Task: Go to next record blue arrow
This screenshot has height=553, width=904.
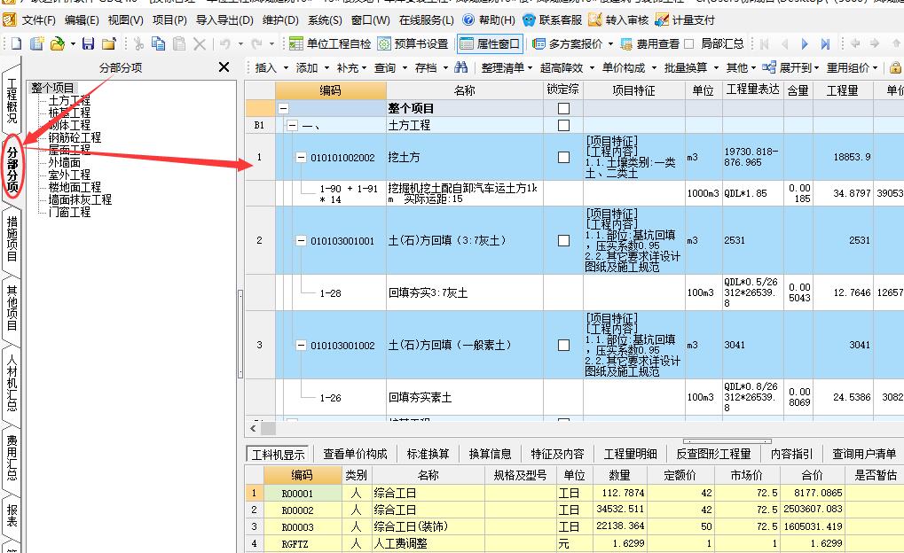Action: click(805, 43)
